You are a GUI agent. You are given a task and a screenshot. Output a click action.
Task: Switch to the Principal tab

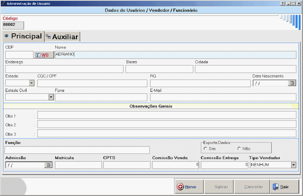click(x=23, y=36)
